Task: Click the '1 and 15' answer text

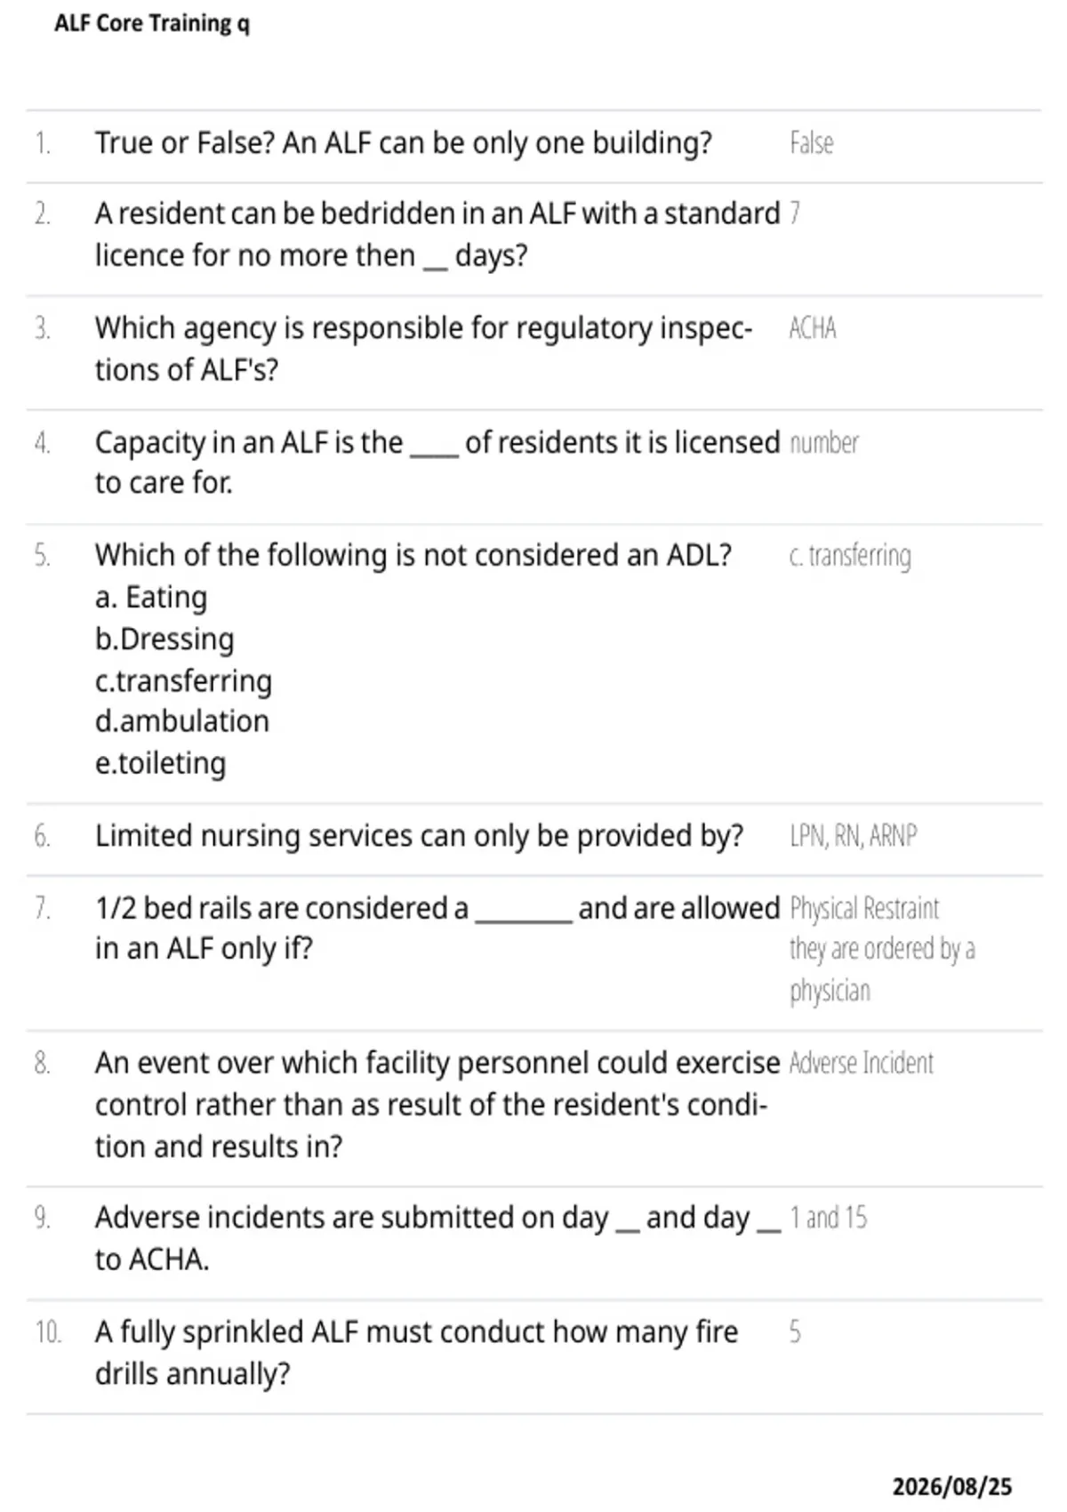Action: point(828,1218)
